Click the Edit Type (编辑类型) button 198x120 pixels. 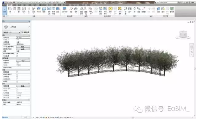[25, 32]
